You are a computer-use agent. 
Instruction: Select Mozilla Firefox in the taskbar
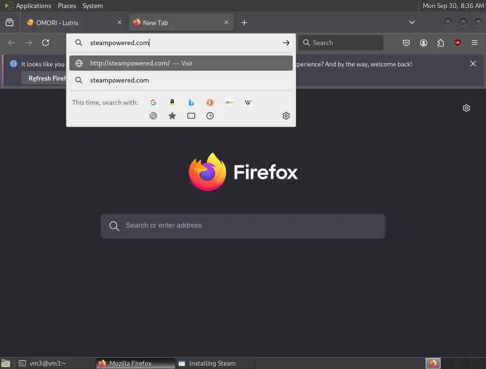136,363
